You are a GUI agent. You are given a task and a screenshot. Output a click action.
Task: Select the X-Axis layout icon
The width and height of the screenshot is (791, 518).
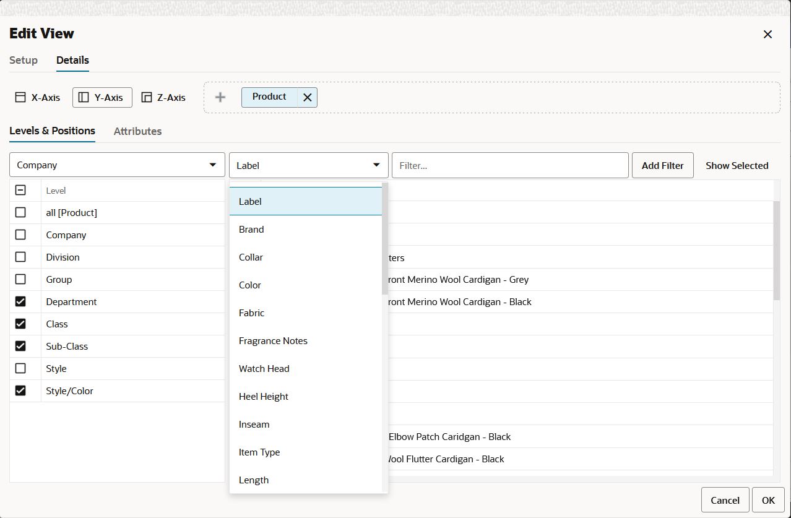click(x=20, y=97)
